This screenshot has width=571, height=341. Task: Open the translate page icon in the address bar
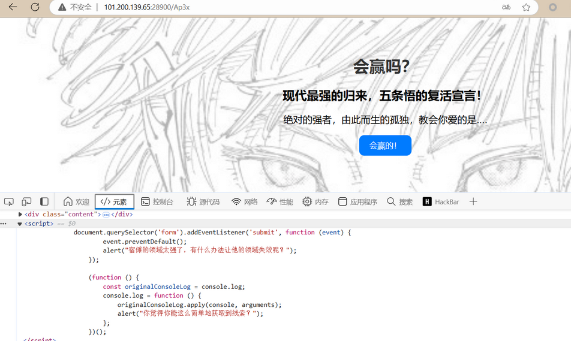coord(506,7)
